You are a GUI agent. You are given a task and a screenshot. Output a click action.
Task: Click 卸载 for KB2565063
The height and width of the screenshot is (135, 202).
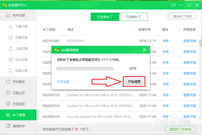[166, 41]
